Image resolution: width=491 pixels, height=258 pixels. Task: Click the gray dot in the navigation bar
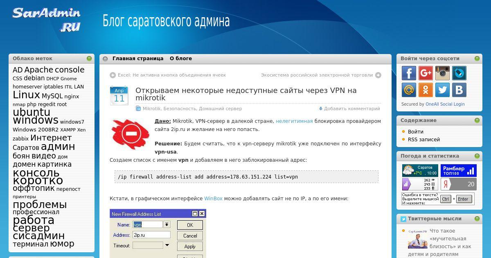[x=105, y=59]
